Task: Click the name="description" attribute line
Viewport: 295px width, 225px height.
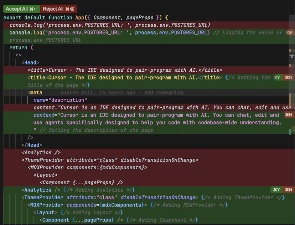Action: click(x=60, y=100)
